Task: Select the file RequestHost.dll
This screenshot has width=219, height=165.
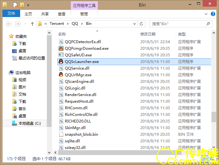Action: tap(79, 101)
